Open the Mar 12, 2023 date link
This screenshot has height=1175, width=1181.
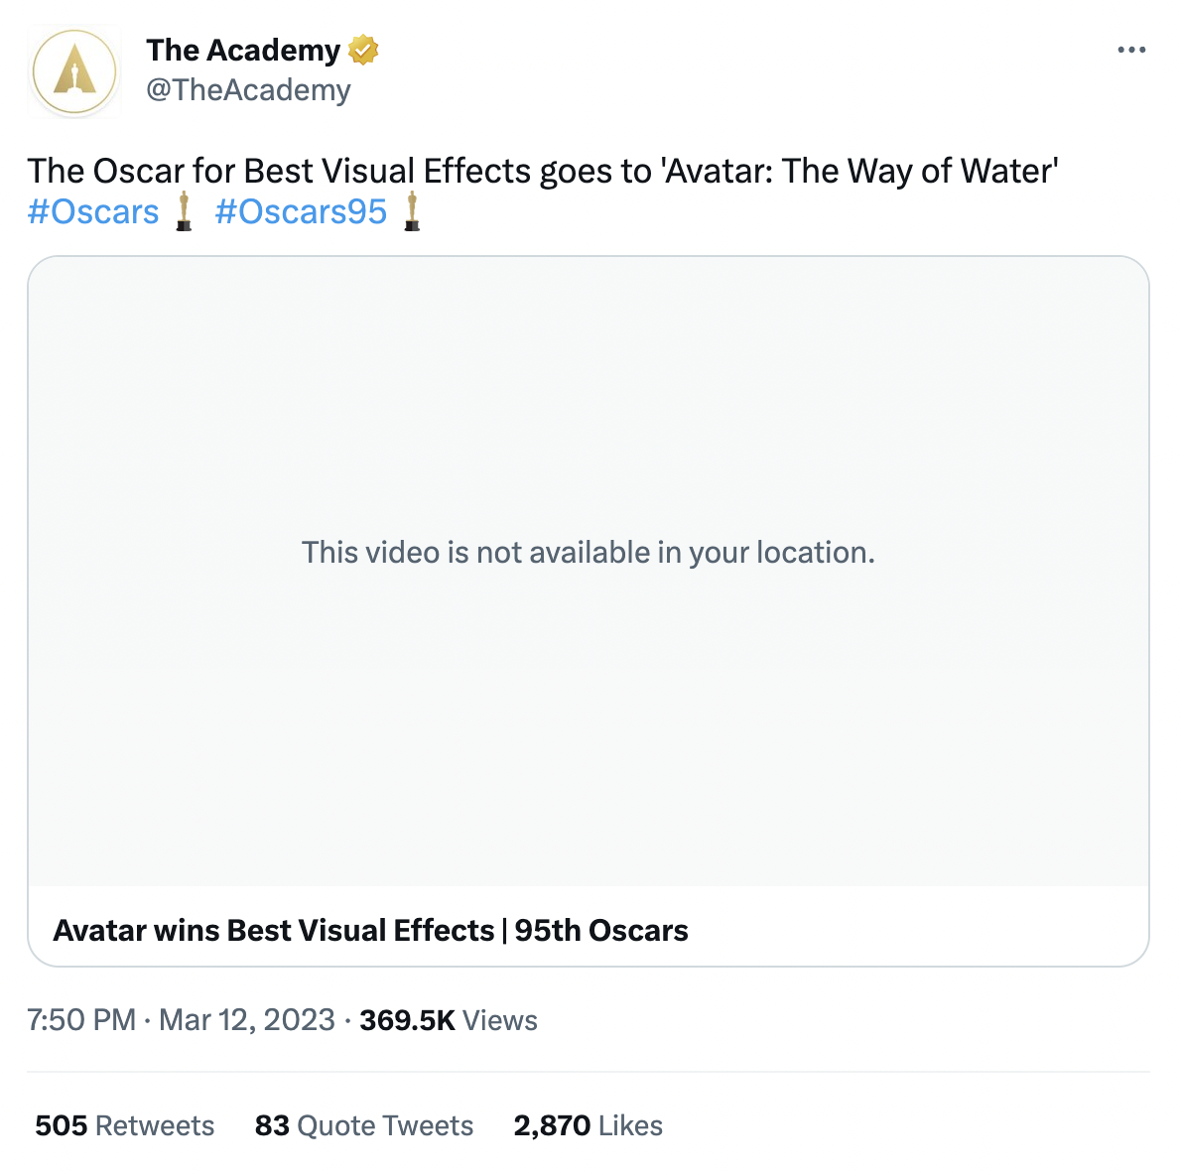pos(247,1020)
